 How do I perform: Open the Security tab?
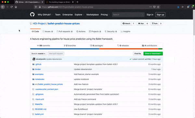point(111,31)
